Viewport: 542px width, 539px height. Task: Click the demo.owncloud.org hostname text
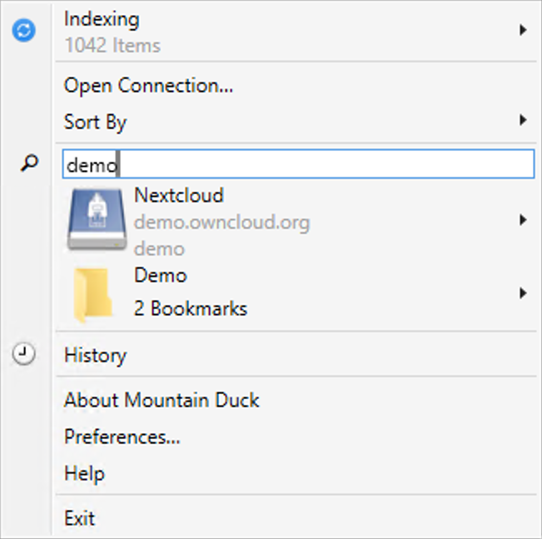click(x=221, y=222)
